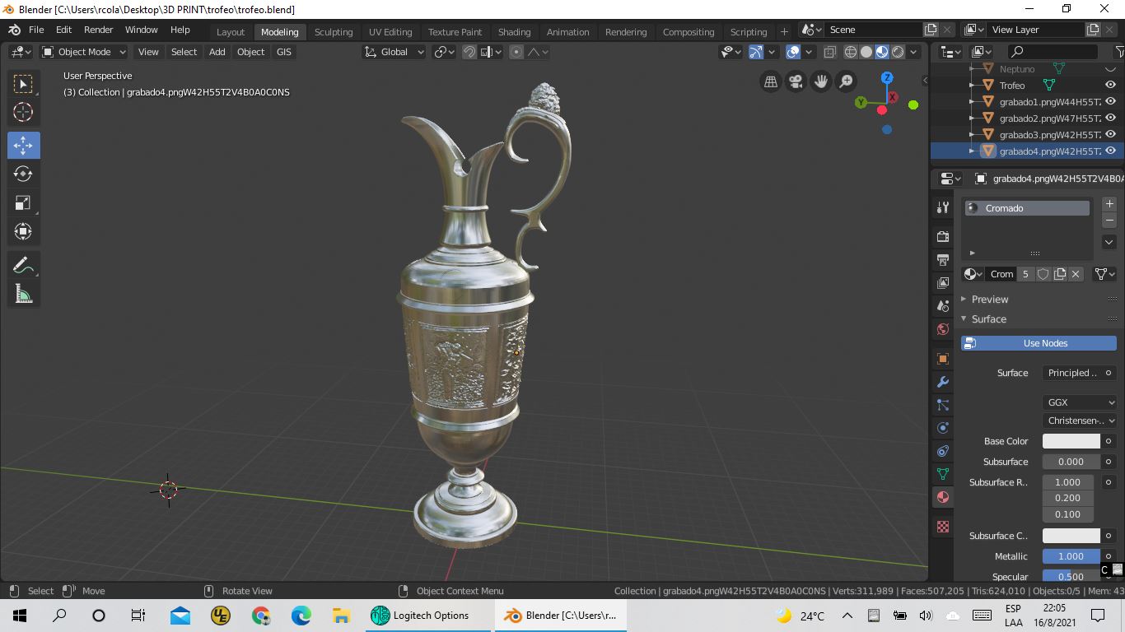Viewport: 1125px width, 632px height.
Task: Click the Use Nodes button
Action: (1039, 343)
